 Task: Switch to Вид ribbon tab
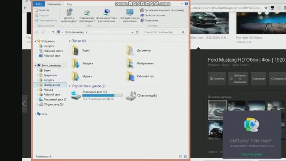[69, 4]
